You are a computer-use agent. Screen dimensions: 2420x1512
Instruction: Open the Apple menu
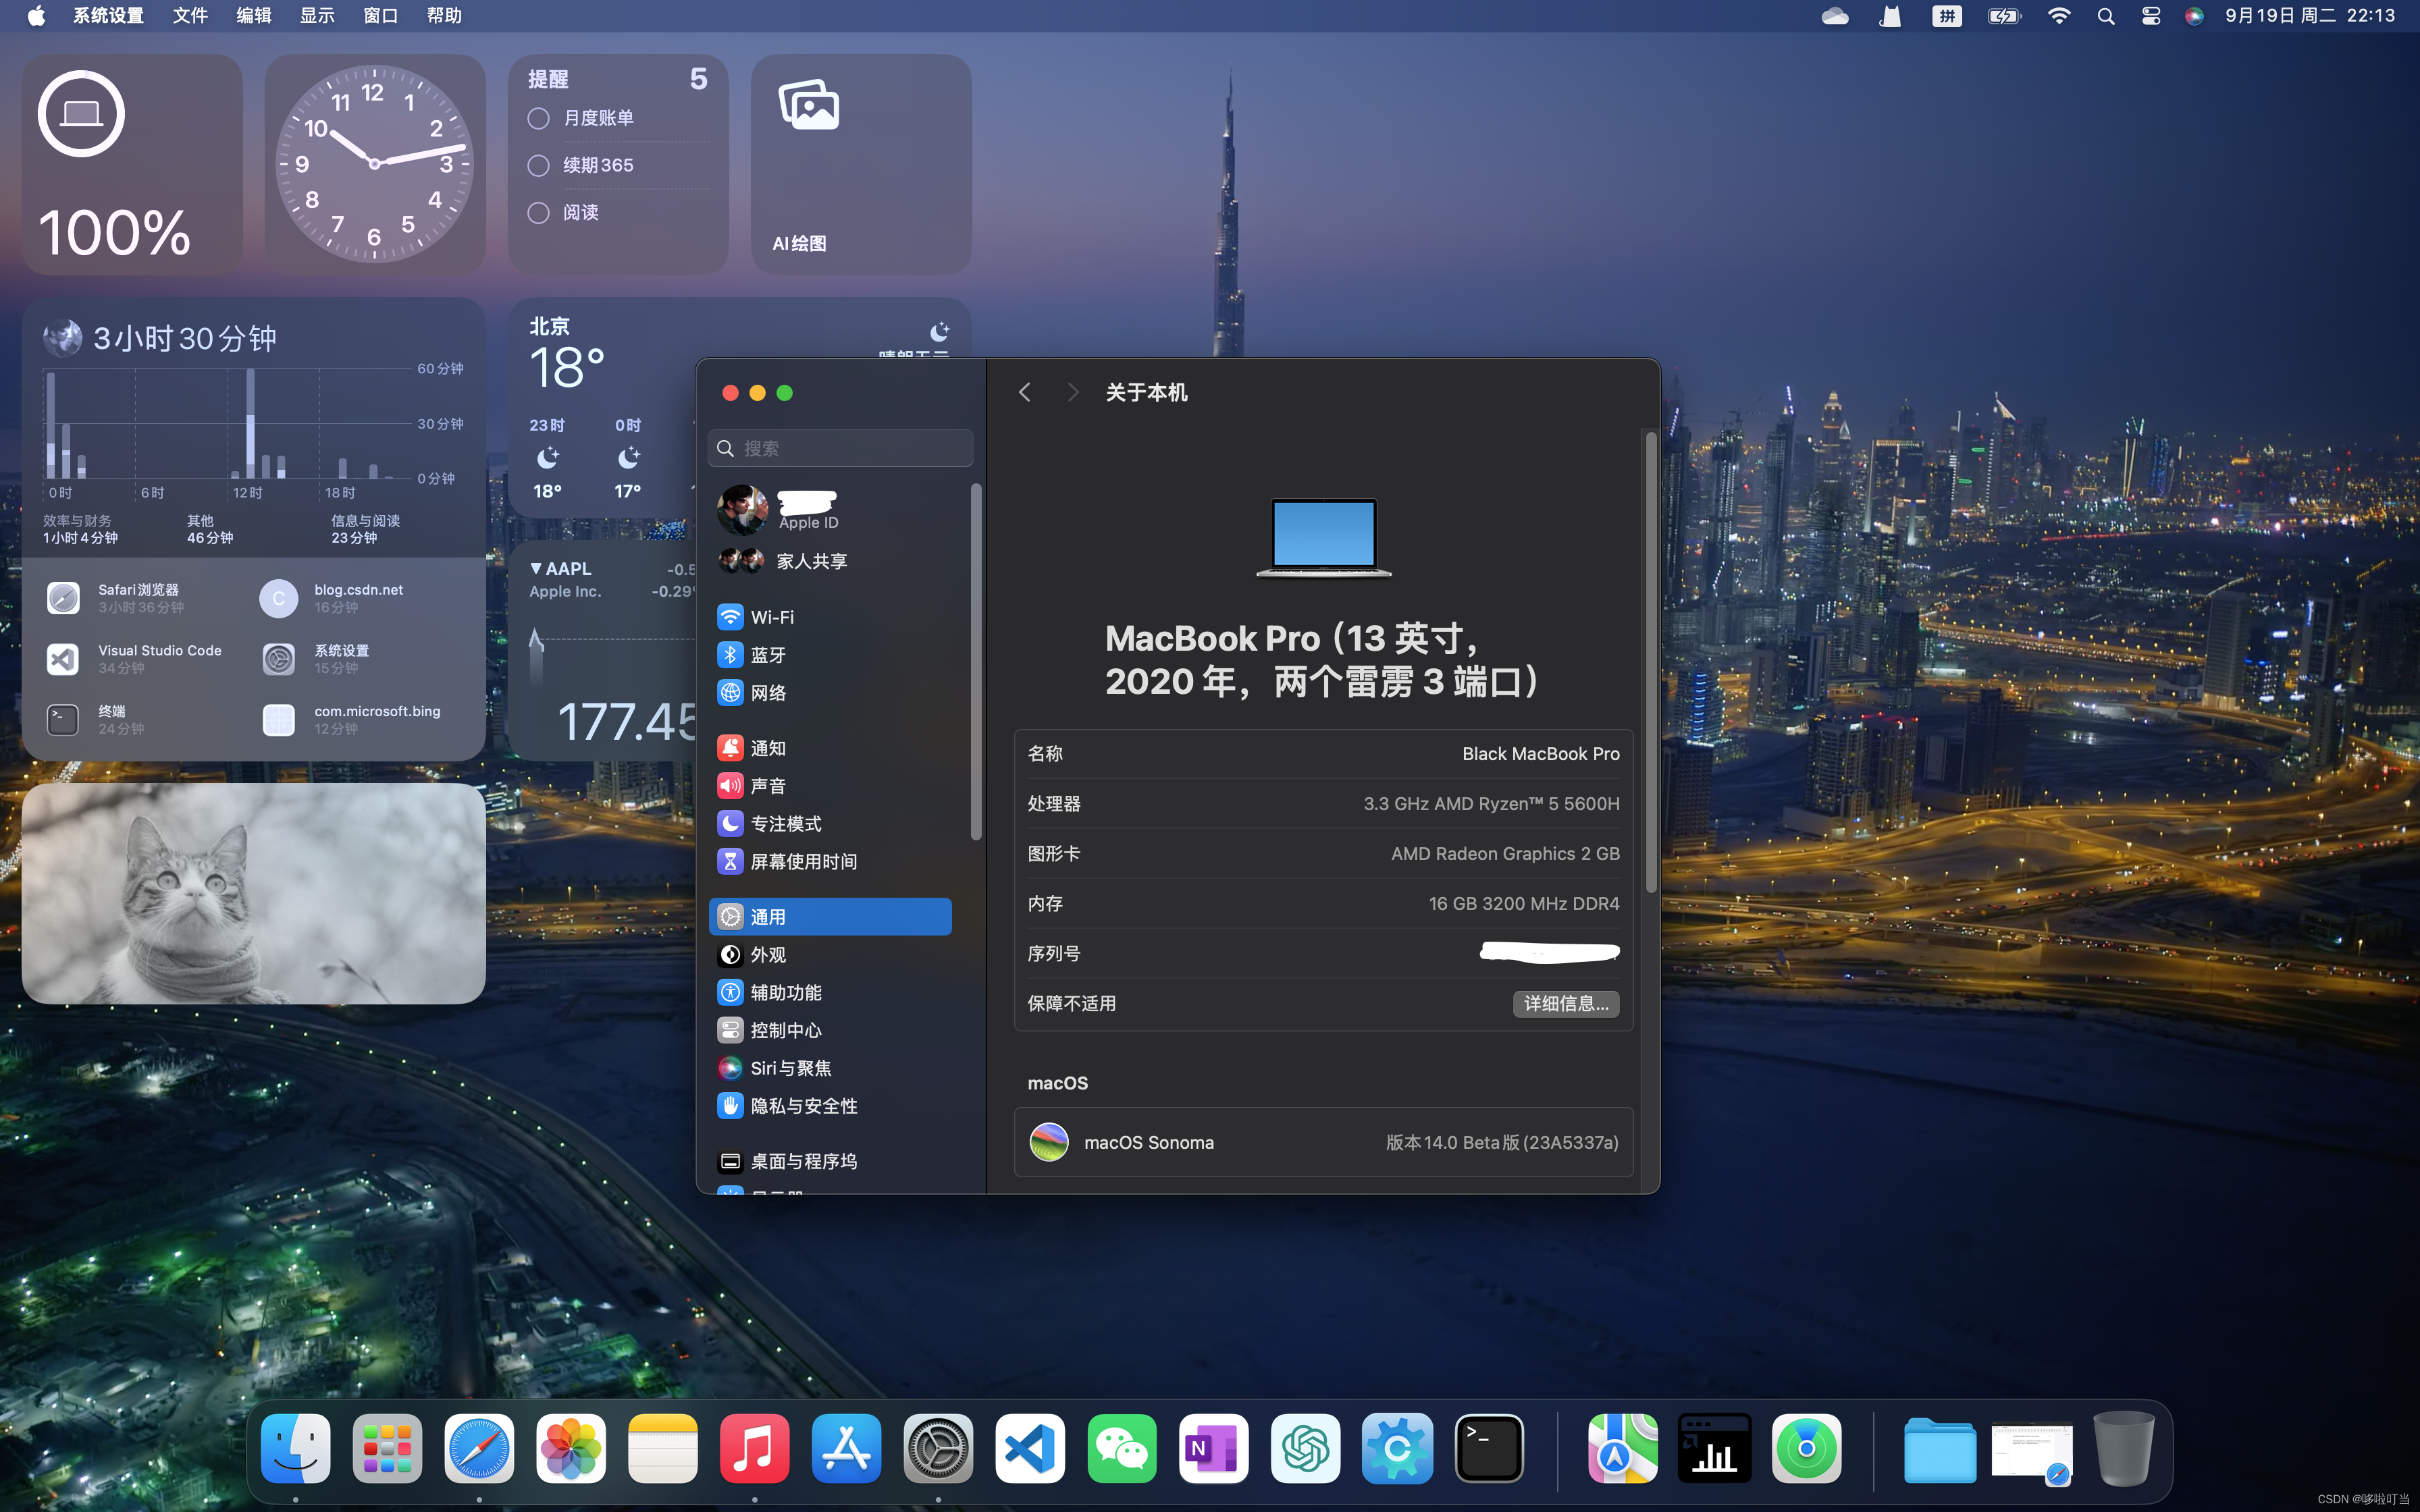click(36, 16)
